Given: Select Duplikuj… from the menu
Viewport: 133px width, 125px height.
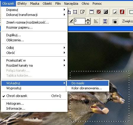Looking at the screenshot, I should click(34, 35).
